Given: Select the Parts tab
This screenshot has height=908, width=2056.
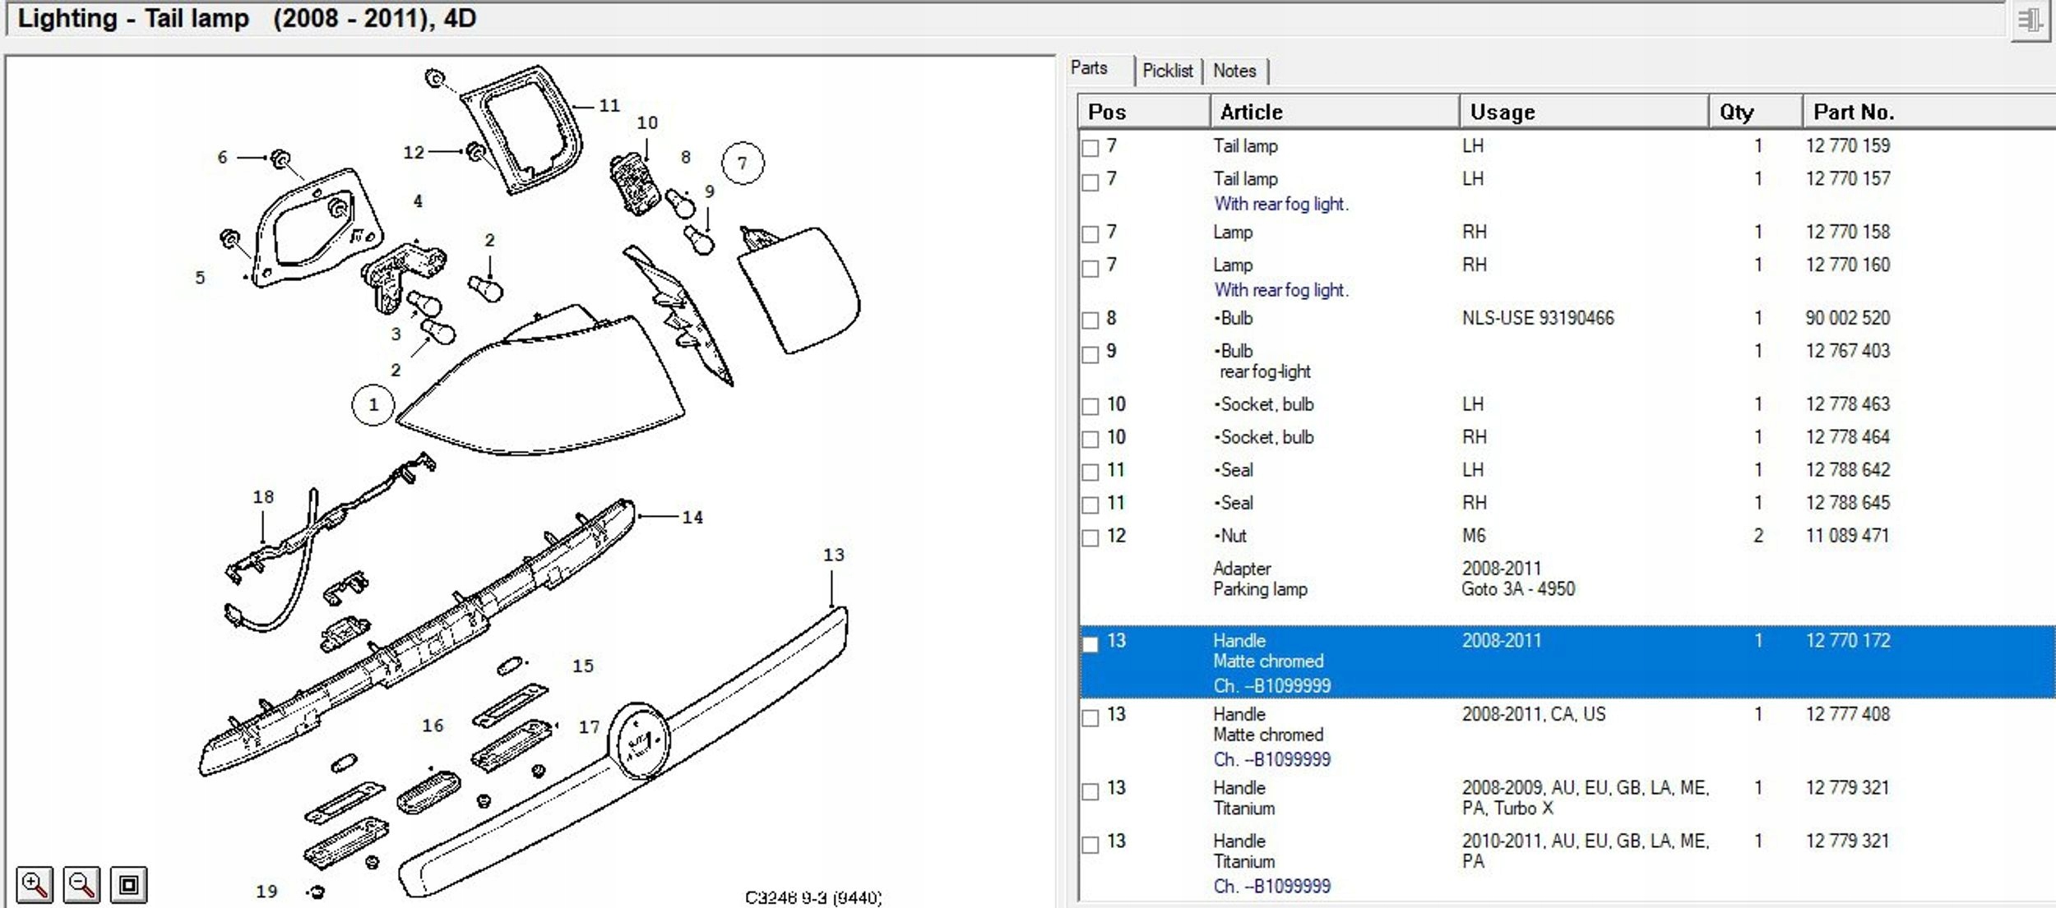Looking at the screenshot, I should 1090,68.
